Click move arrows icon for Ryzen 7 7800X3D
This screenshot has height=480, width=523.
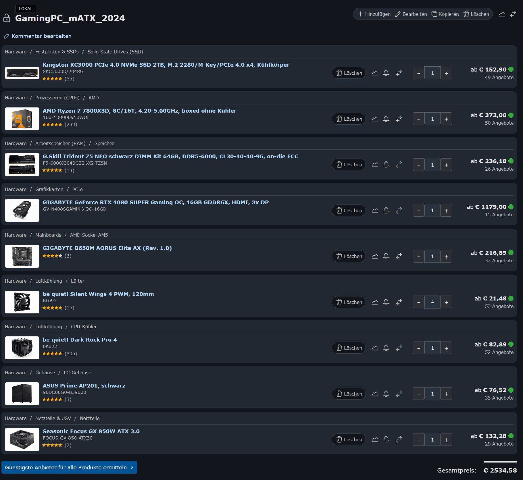[399, 119]
